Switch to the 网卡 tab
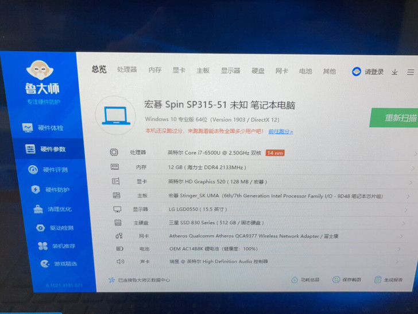This screenshot has height=314, width=418. click(281, 71)
